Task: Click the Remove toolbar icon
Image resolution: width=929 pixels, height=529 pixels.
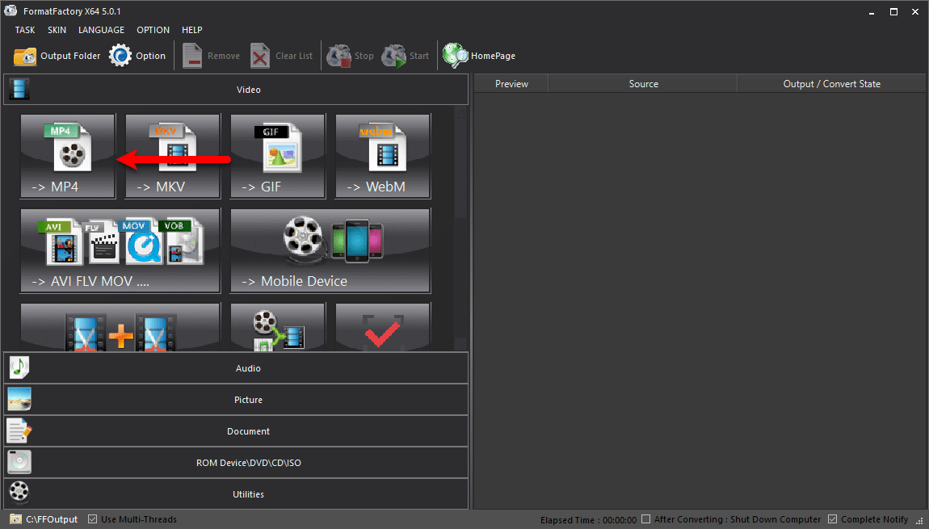Action: (x=192, y=56)
